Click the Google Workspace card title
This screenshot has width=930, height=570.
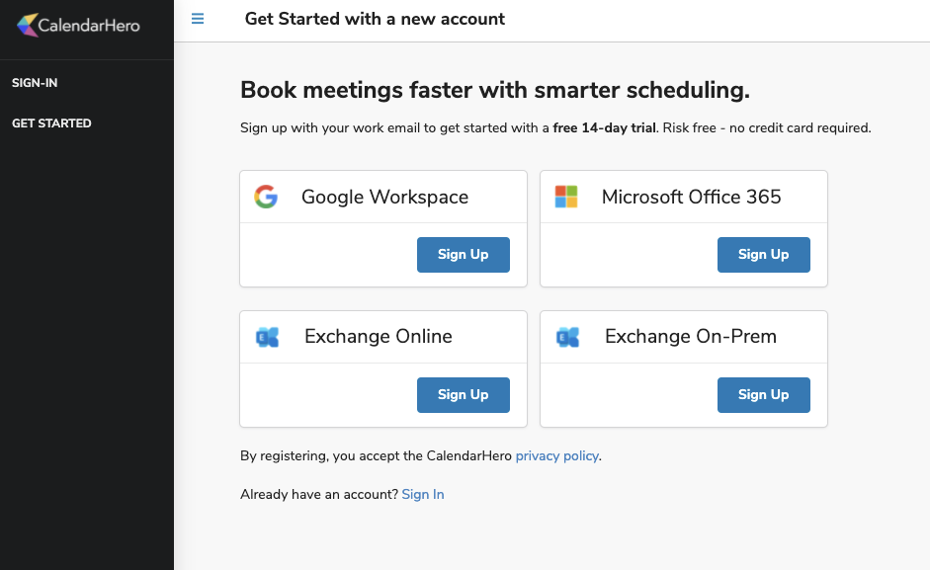point(384,197)
